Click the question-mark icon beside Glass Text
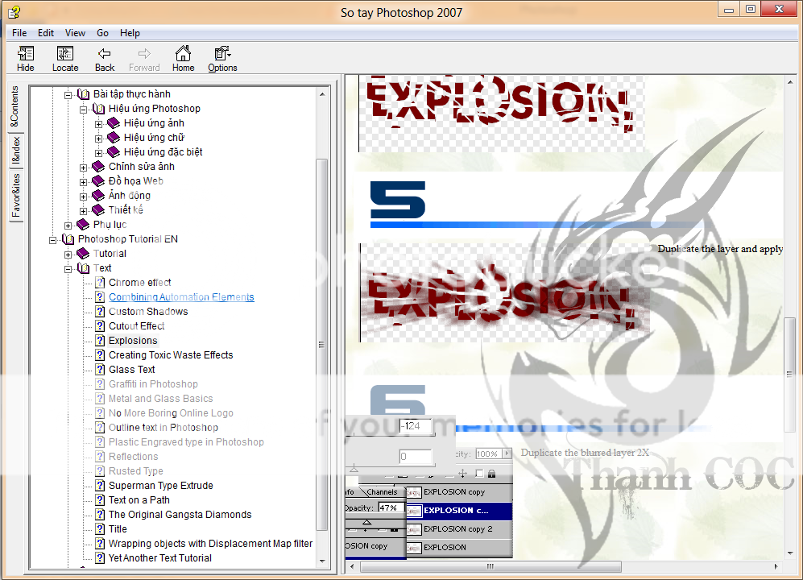Screen dimensions: 803x580 (100, 370)
